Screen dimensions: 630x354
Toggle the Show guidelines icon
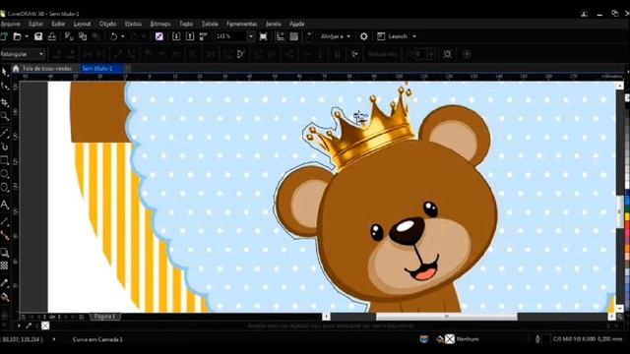click(308, 36)
